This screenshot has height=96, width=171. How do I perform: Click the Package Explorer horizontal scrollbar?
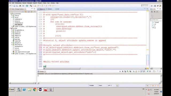[x=22, y=83]
